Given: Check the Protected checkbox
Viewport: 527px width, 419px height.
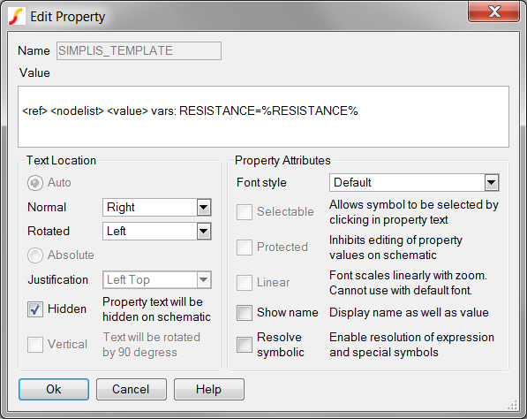Looking at the screenshot, I should pyautogui.click(x=245, y=248).
